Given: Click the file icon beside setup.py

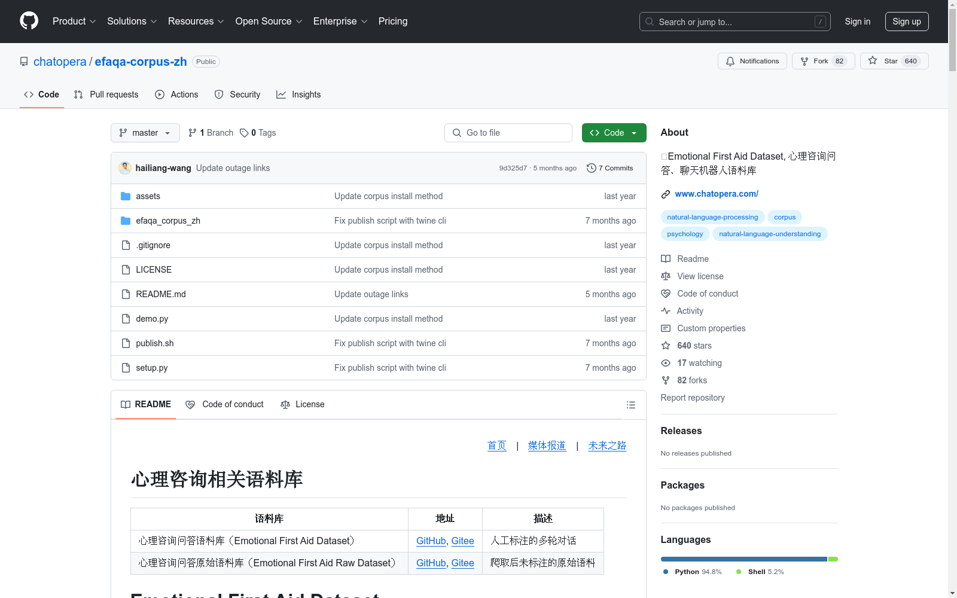Looking at the screenshot, I should 126,368.
